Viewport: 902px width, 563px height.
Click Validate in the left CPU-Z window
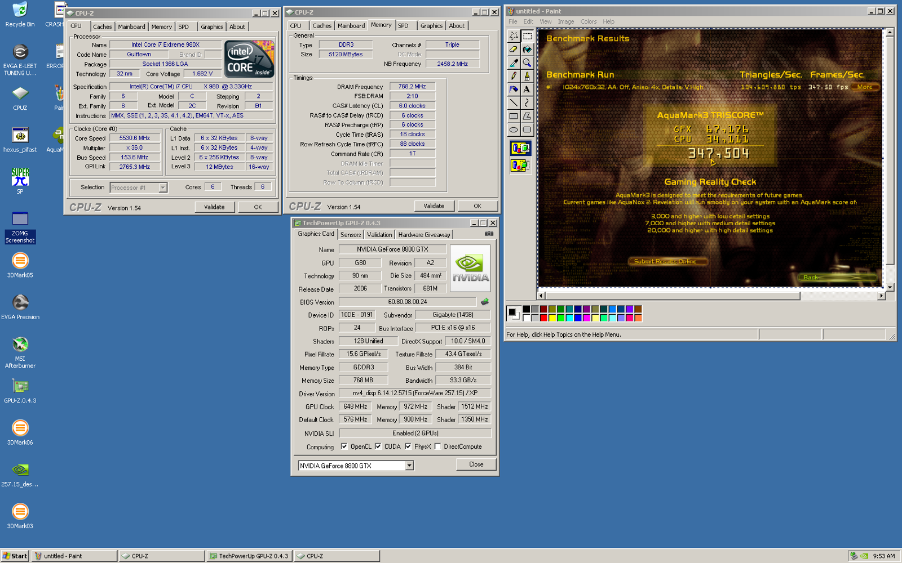[x=214, y=207]
